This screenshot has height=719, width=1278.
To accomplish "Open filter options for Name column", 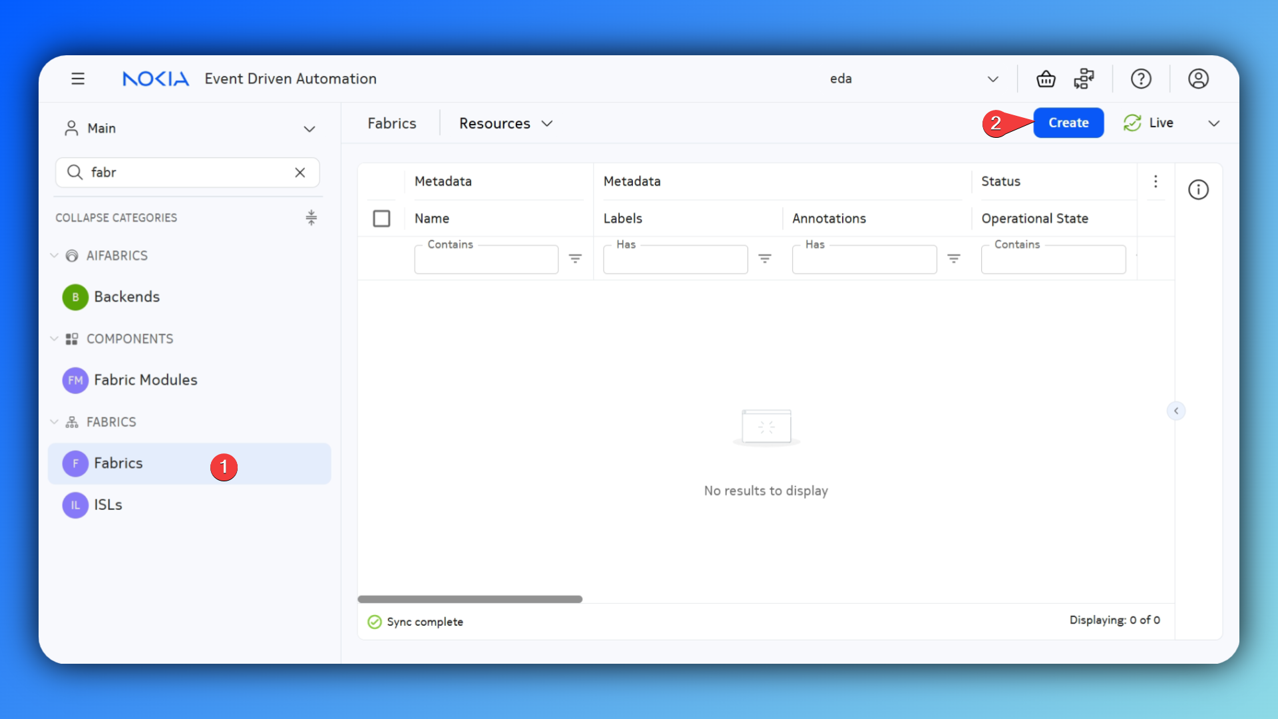I will 575,258.
